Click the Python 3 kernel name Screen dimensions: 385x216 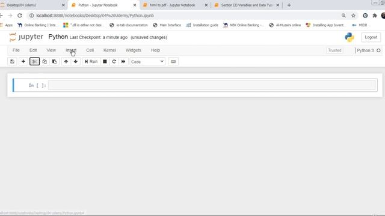pos(365,50)
